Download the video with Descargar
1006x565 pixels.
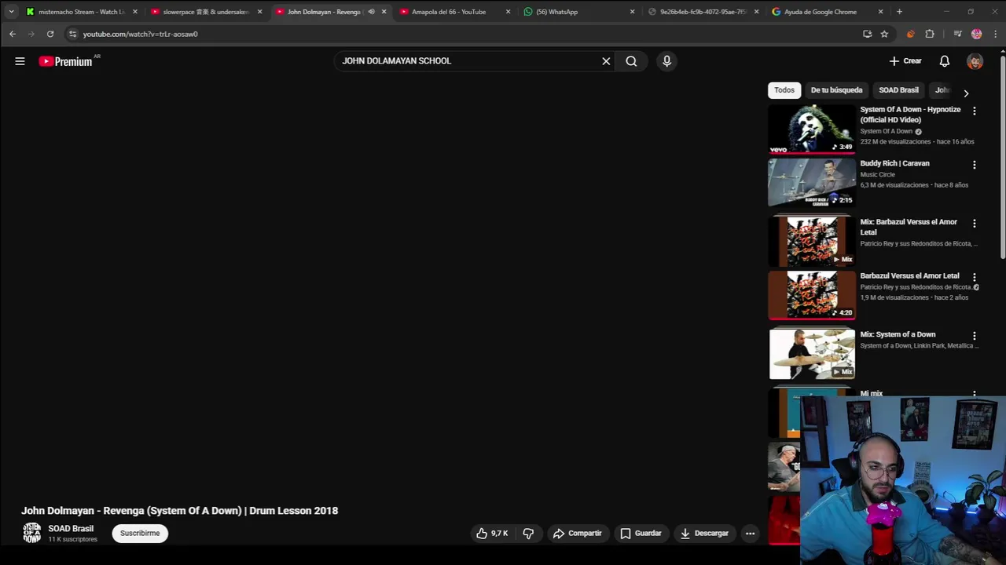pyautogui.click(x=704, y=534)
